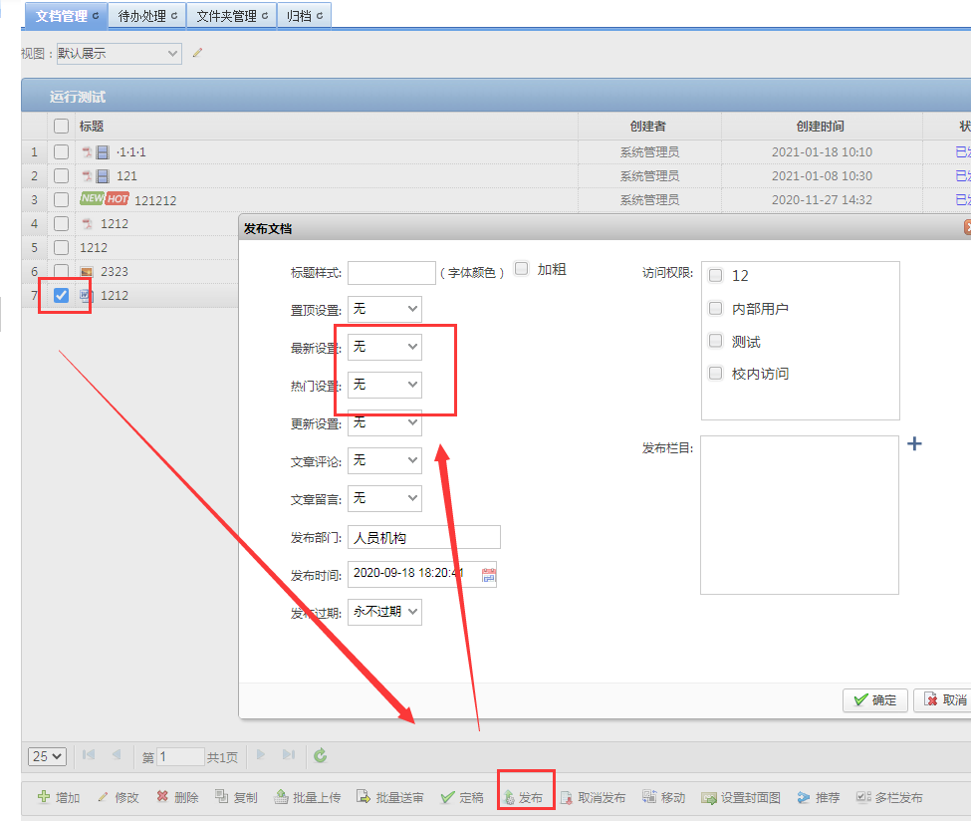
Task: Switch to the 待办处理 tab
Action: click(147, 16)
